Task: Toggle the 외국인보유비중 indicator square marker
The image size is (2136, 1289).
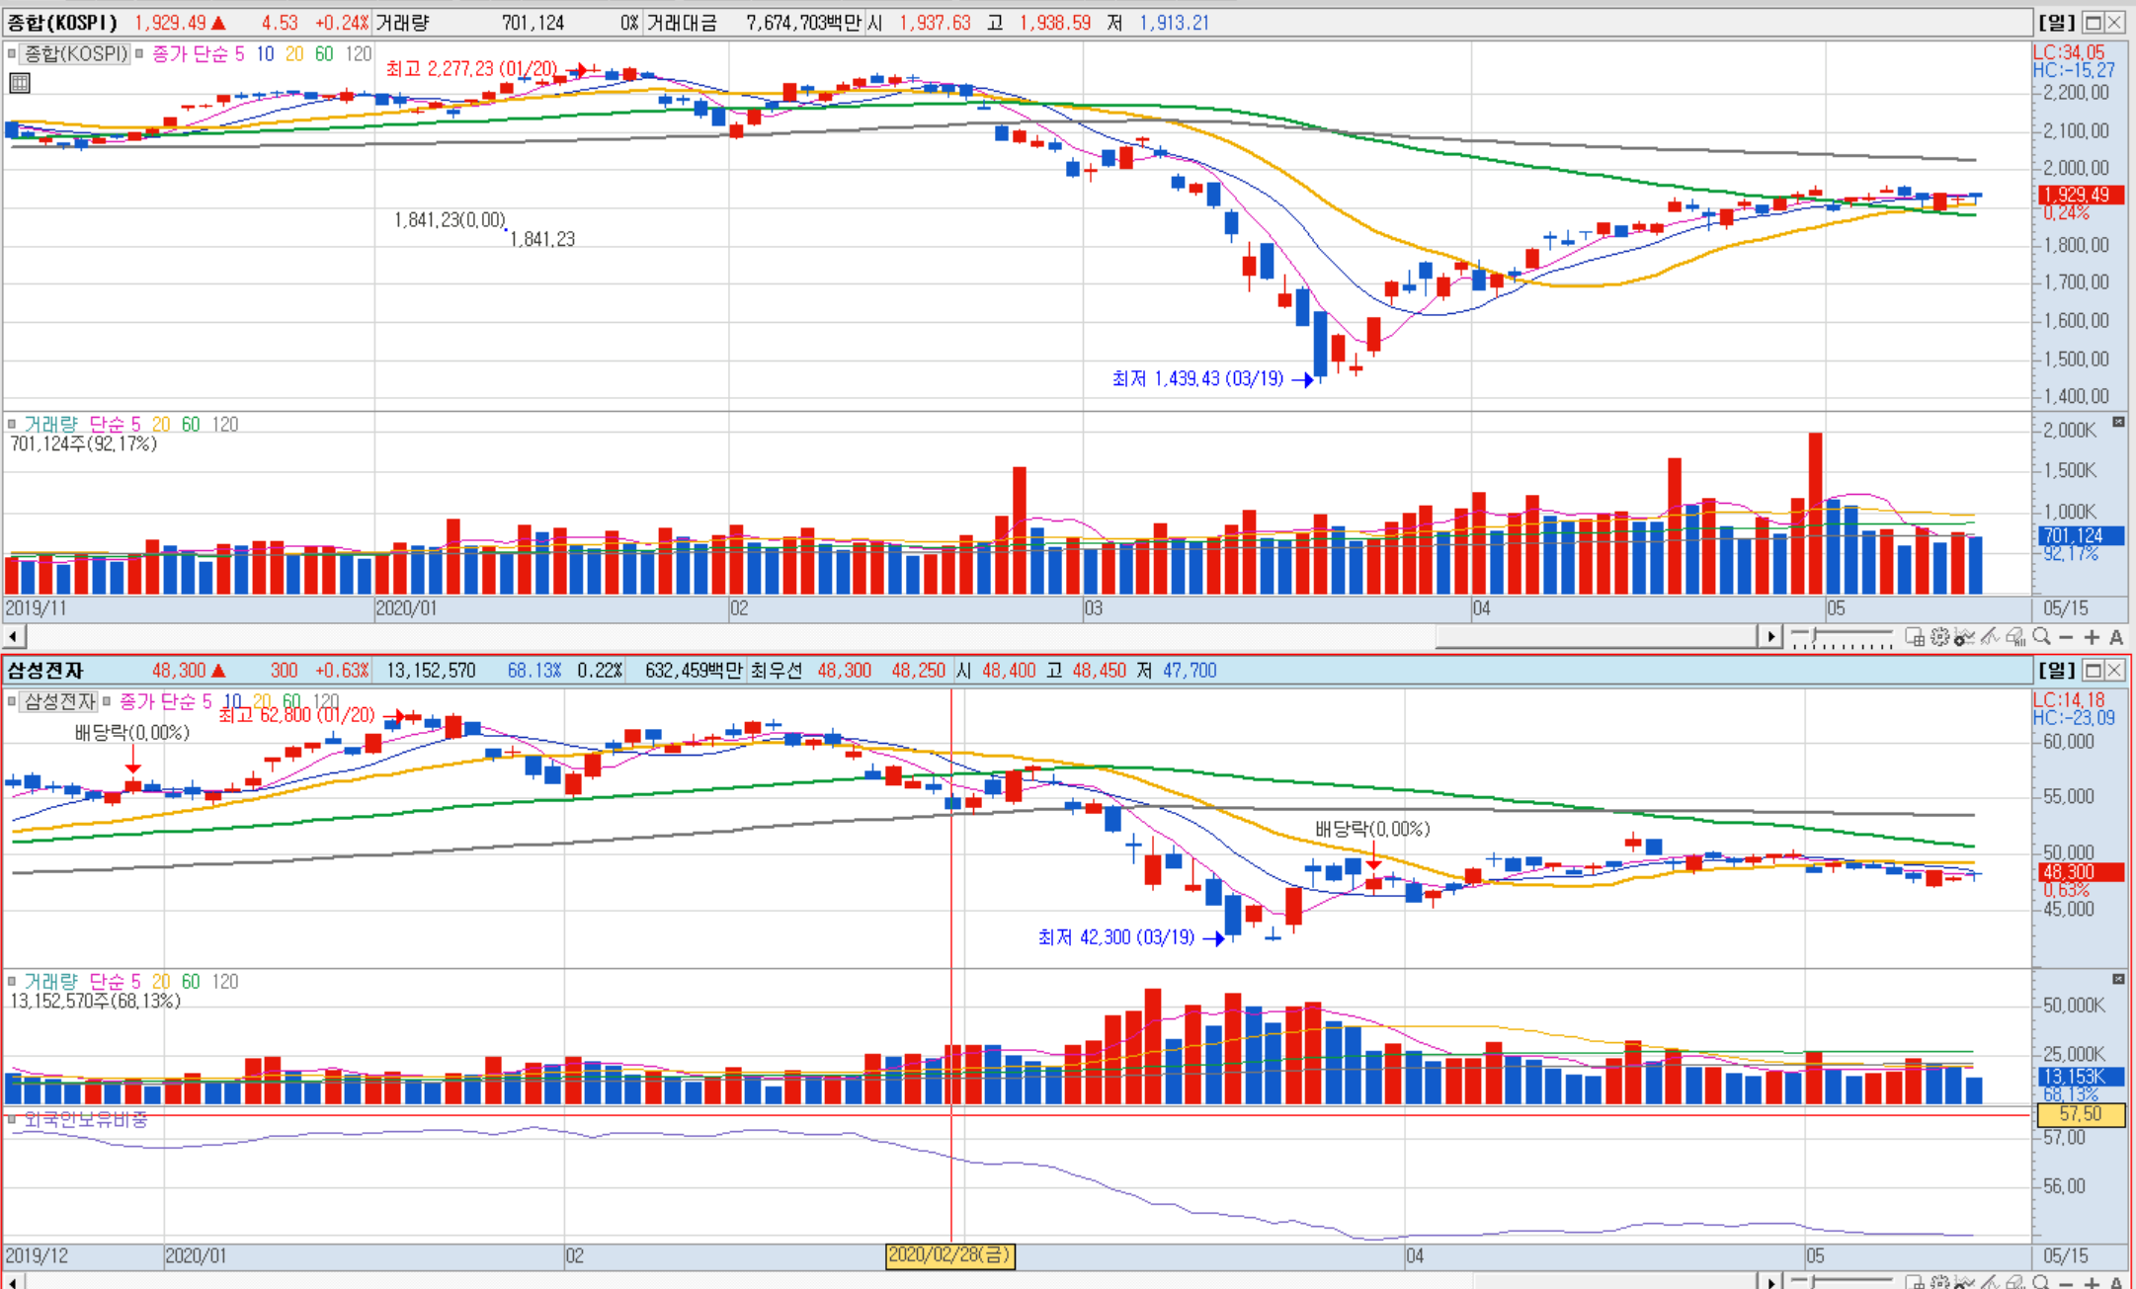Action: click(12, 1120)
